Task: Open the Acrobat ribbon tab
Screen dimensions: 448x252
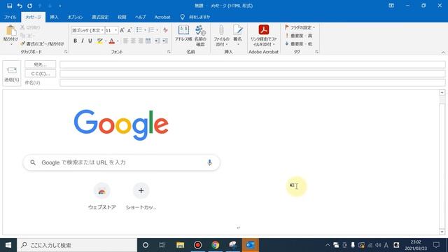Action: [x=162, y=17]
